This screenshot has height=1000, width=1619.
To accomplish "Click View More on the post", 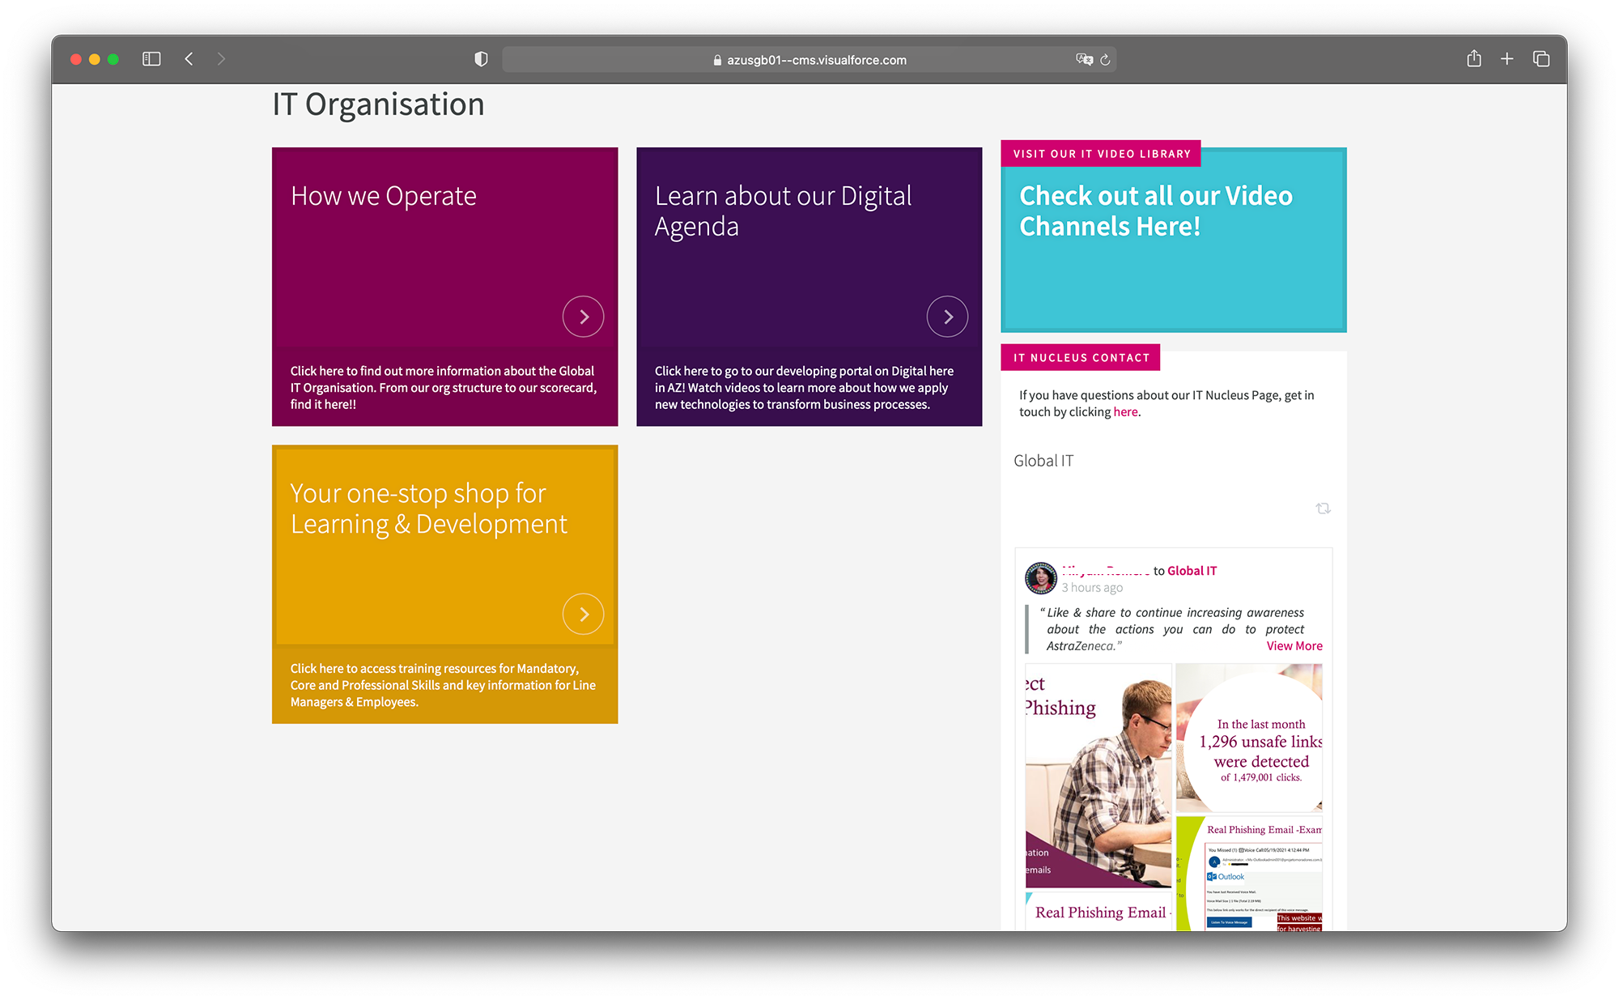I will tap(1294, 646).
